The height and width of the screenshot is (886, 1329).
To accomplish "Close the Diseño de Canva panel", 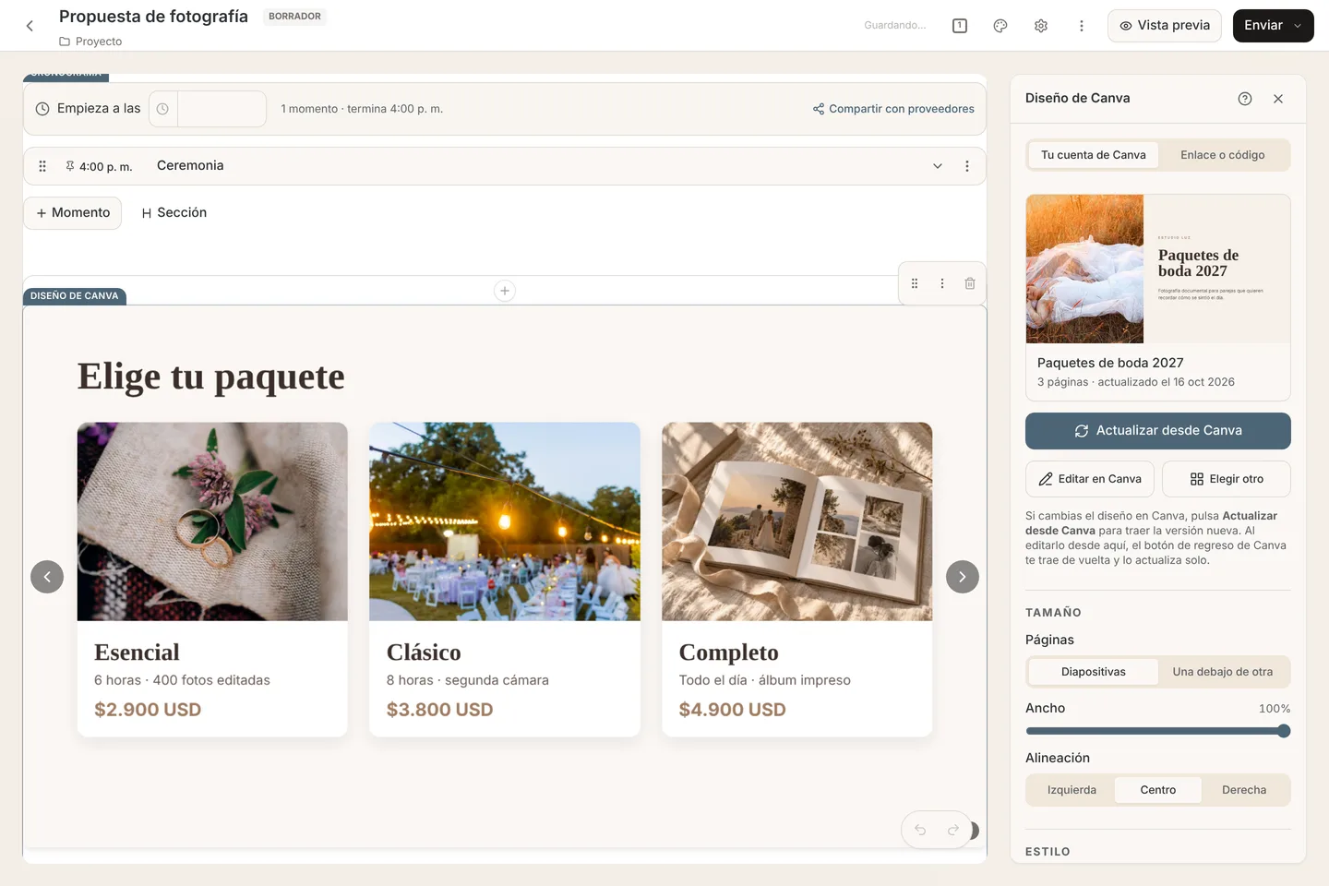I will click(x=1278, y=99).
